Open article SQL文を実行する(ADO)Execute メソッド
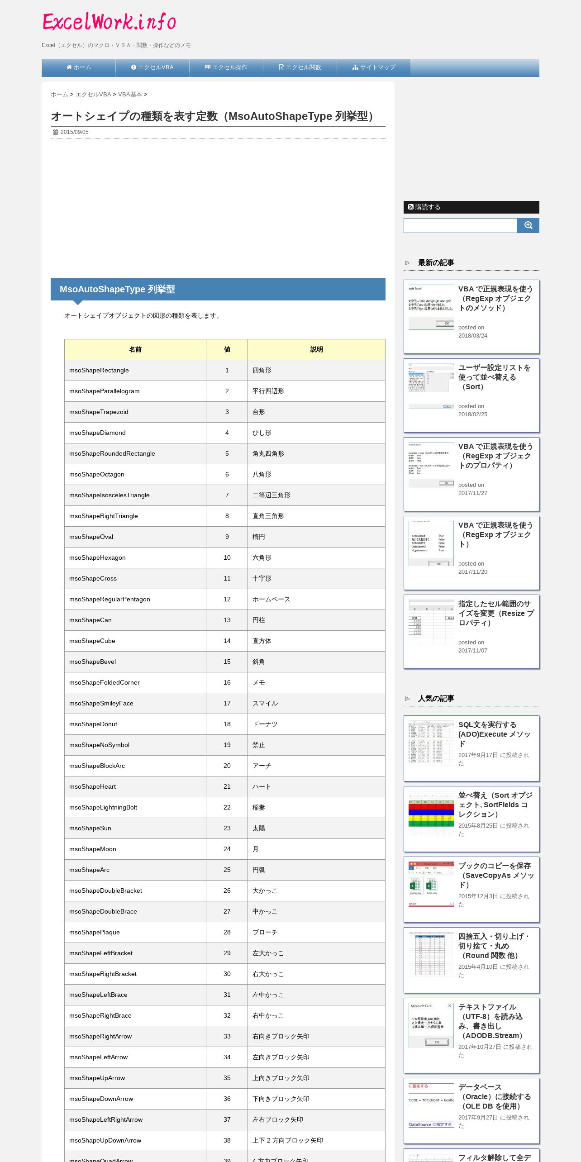 tap(495, 734)
